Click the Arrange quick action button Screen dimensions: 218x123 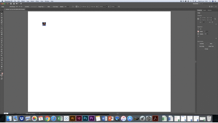tap(206, 49)
